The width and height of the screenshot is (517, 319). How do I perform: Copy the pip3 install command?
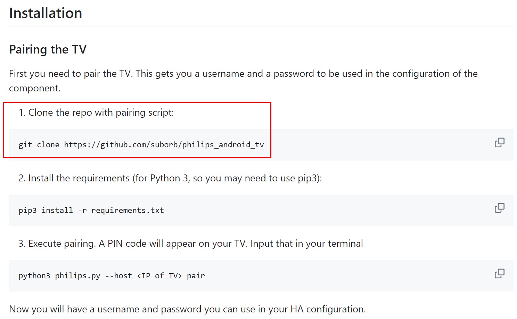click(x=499, y=208)
